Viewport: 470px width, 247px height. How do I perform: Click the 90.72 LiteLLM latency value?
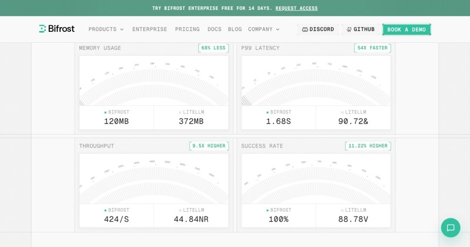[353, 121]
